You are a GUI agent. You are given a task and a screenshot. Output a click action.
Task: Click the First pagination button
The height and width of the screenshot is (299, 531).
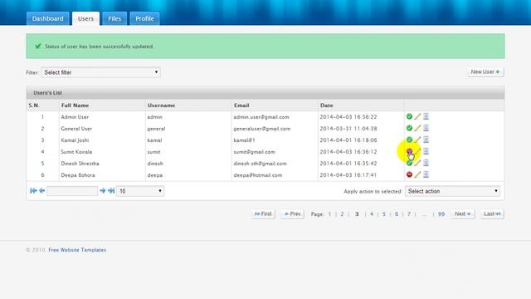pyautogui.click(x=263, y=214)
